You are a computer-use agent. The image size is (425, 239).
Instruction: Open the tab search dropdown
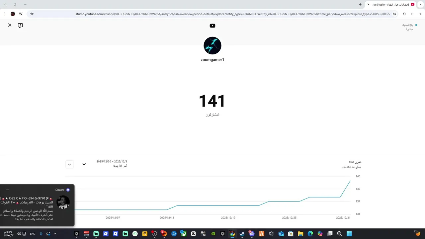(x=421, y=4)
